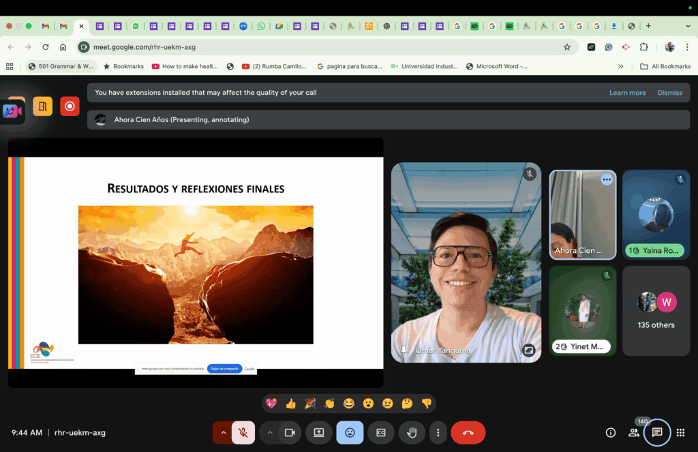Screen dimensions: 698x452
Task: Expand video settings arrow beside camera
Action: (x=270, y=432)
